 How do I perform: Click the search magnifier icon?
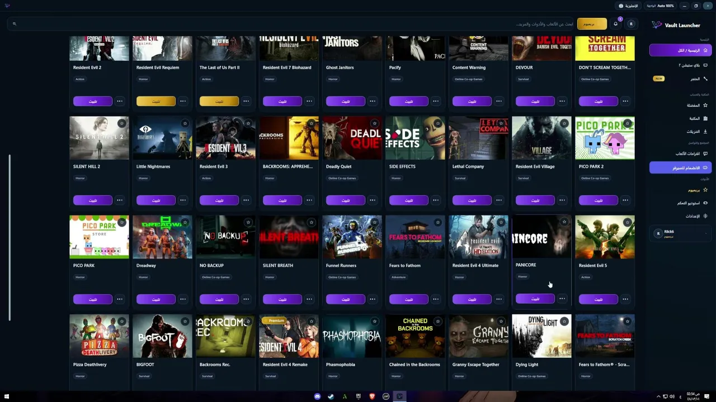click(x=15, y=24)
